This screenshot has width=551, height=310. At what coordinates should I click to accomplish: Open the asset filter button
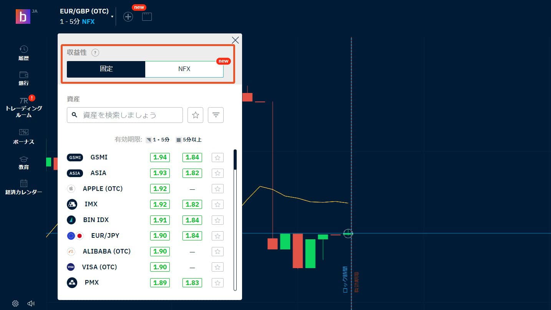(216, 115)
